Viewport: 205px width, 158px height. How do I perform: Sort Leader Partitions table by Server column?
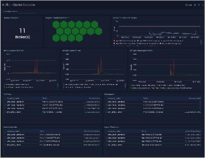point(144,131)
